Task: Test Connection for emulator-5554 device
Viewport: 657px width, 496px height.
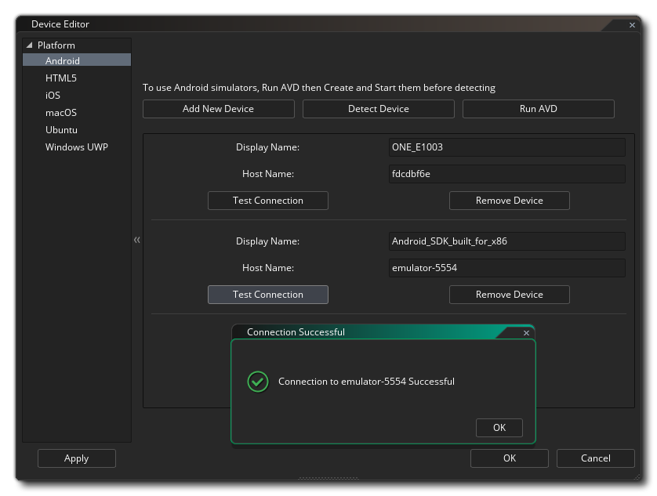Action: (x=268, y=295)
